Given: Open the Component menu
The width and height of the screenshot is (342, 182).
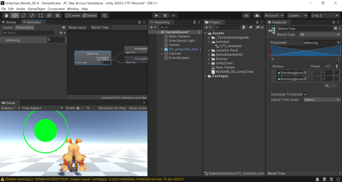Looking at the screenshot, I should point(56,9).
